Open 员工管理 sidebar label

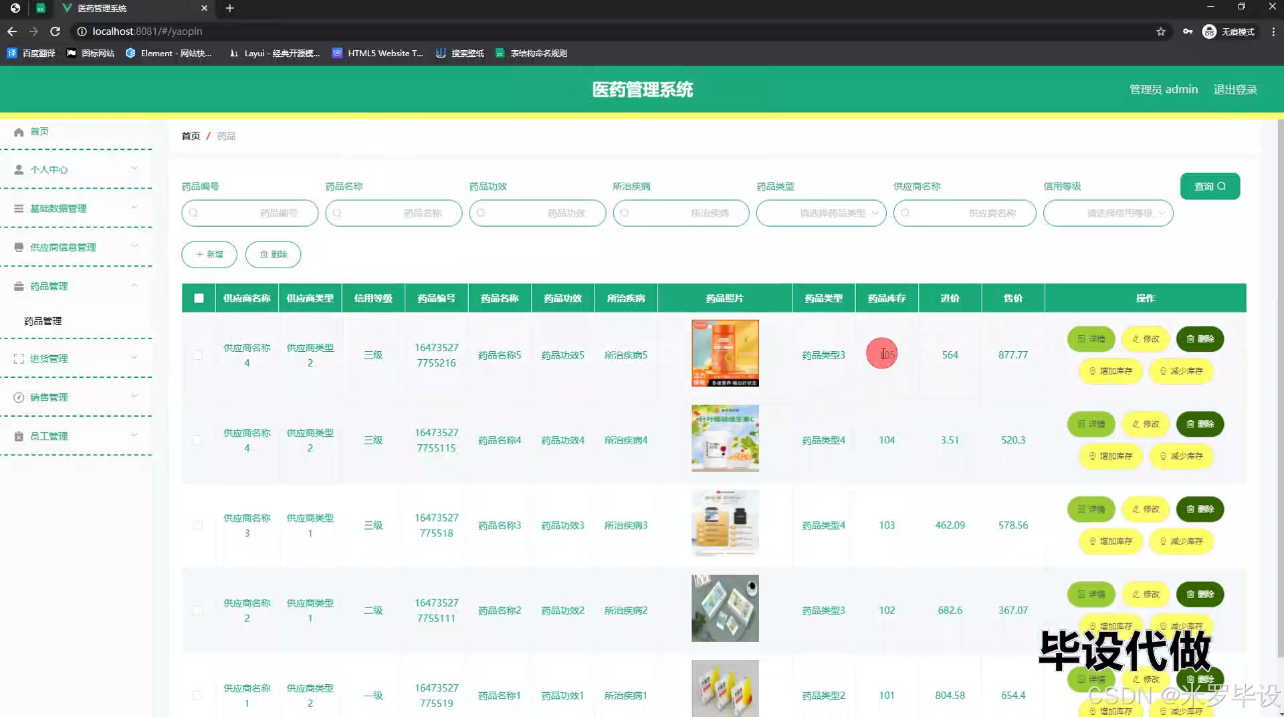pos(49,436)
